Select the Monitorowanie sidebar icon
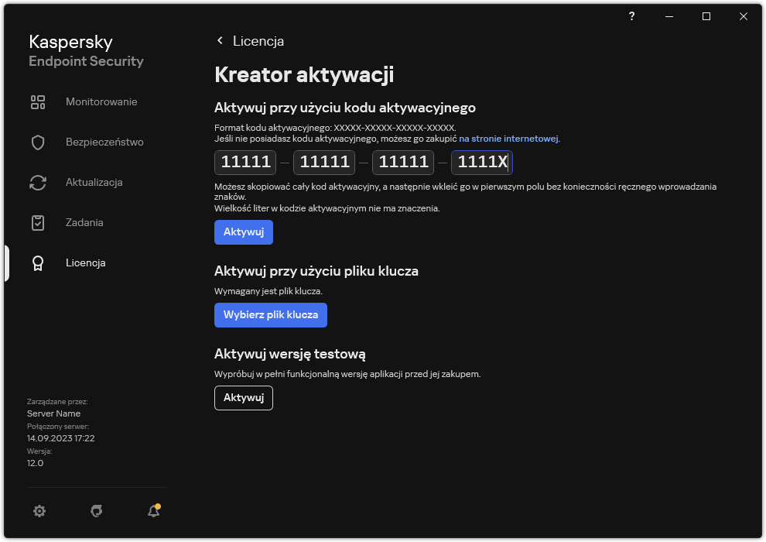 click(x=38, y=101)
